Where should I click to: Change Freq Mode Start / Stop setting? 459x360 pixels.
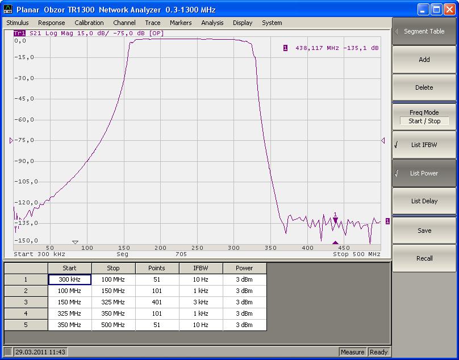coord(424,117)
